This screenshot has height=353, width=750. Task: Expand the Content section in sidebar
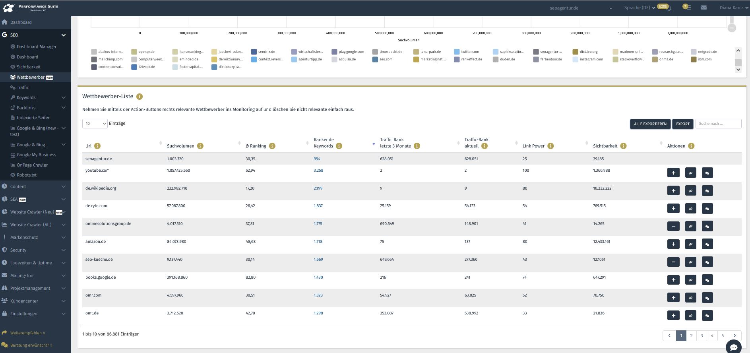pyautogui.click(x=35, y=186)
